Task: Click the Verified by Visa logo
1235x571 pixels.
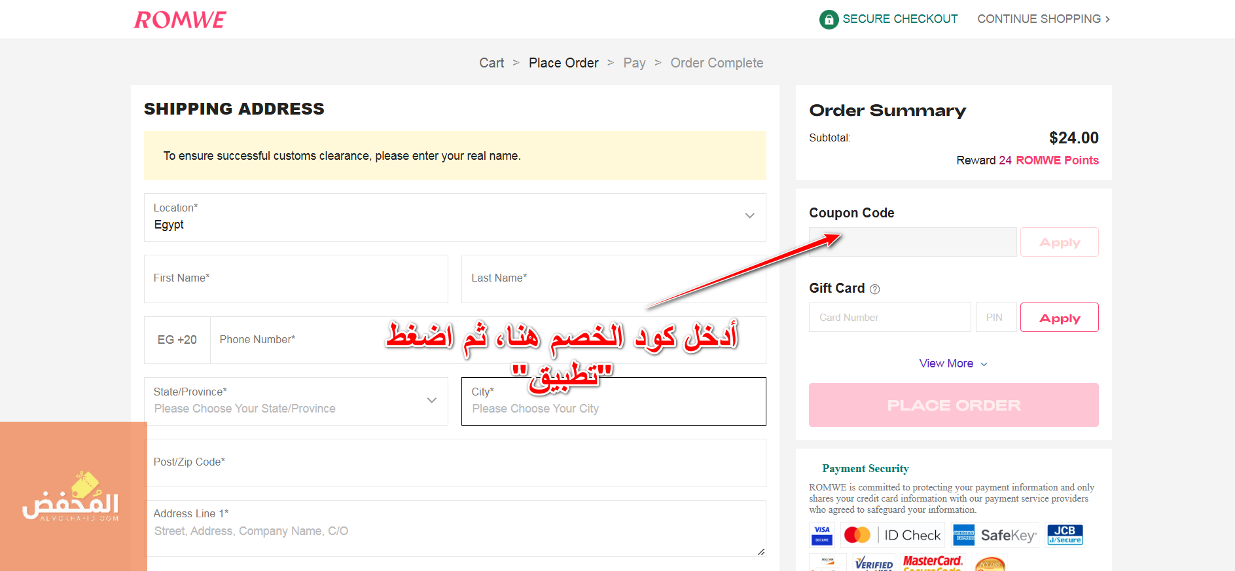Action: (874, 563)
